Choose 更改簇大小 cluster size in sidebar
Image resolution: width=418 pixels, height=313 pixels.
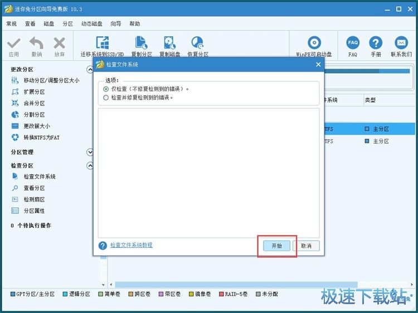31,126
